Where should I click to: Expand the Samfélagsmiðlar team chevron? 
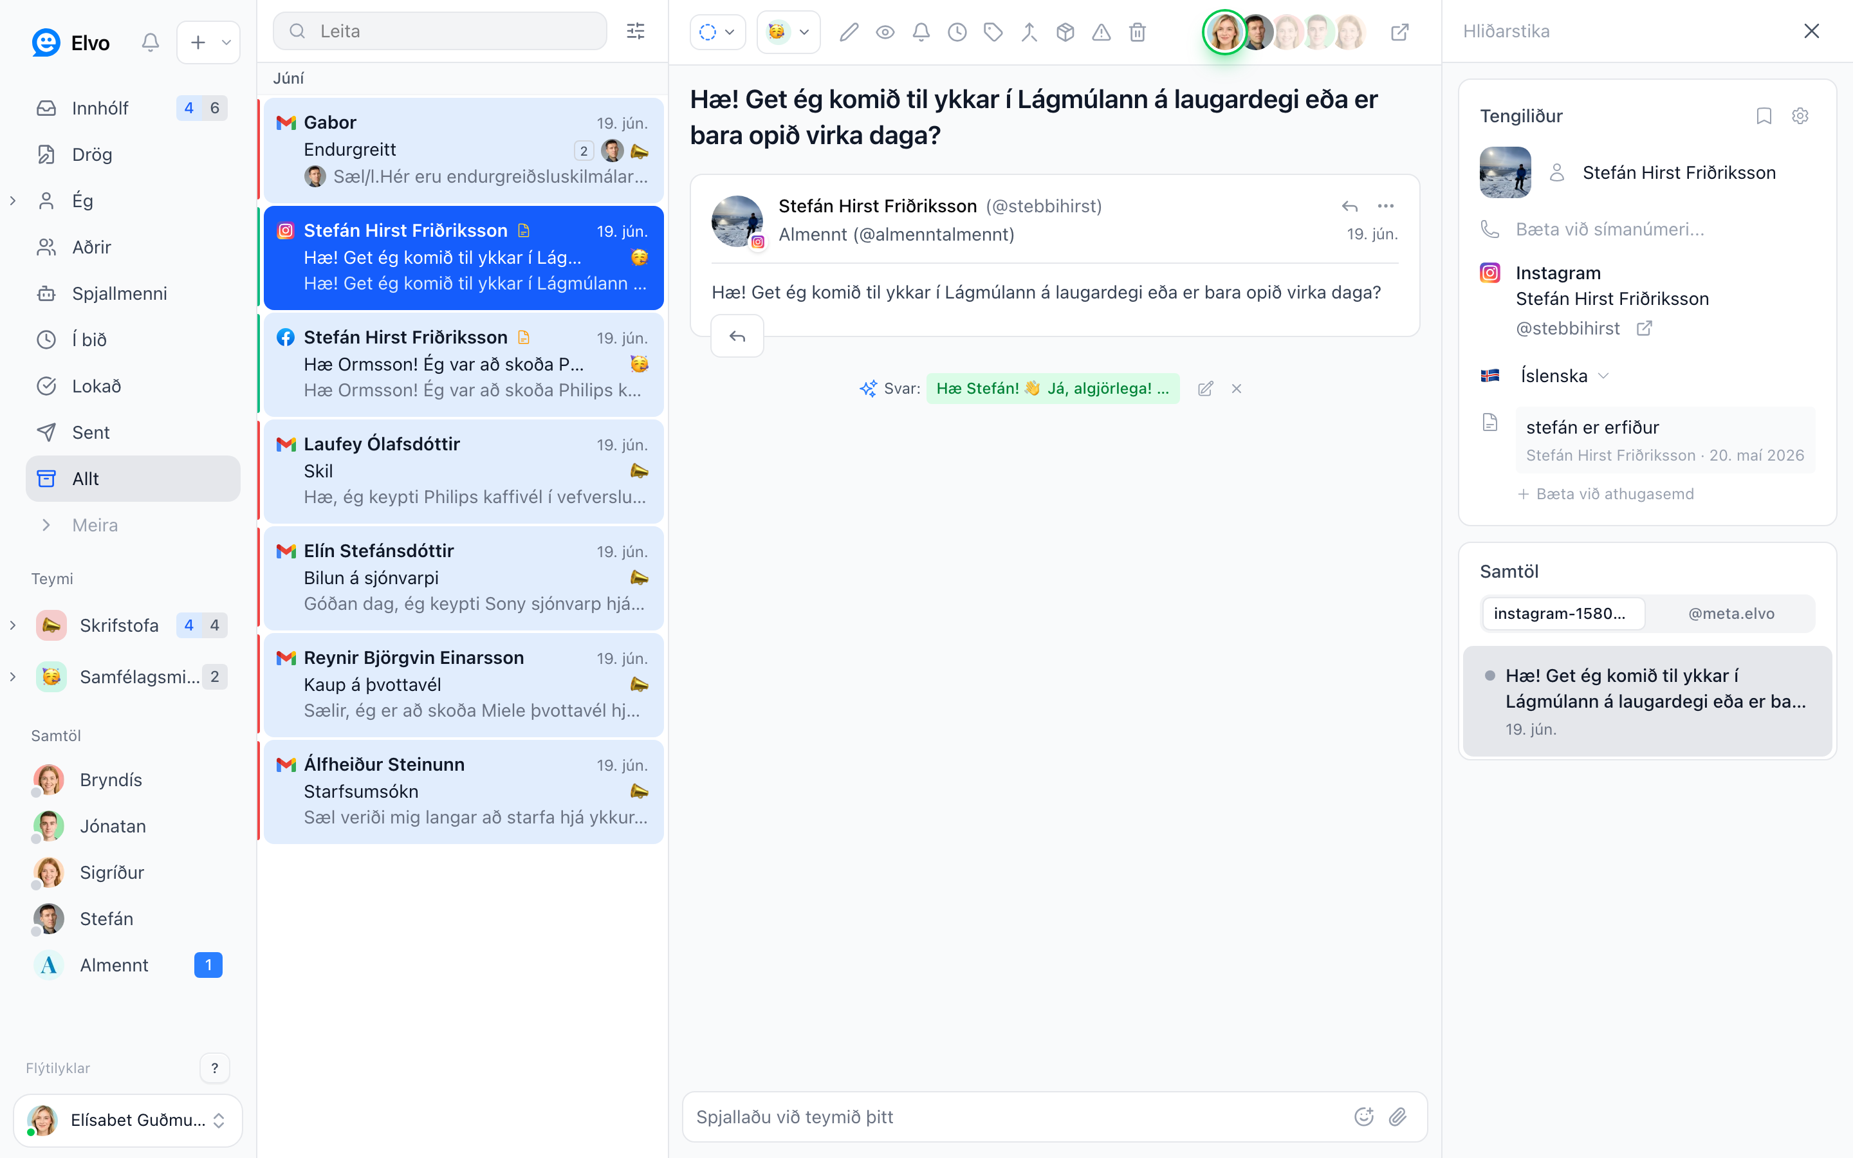coord(13,677)
